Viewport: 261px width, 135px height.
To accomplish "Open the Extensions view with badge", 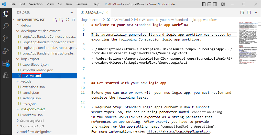I will tap(6, 63).
